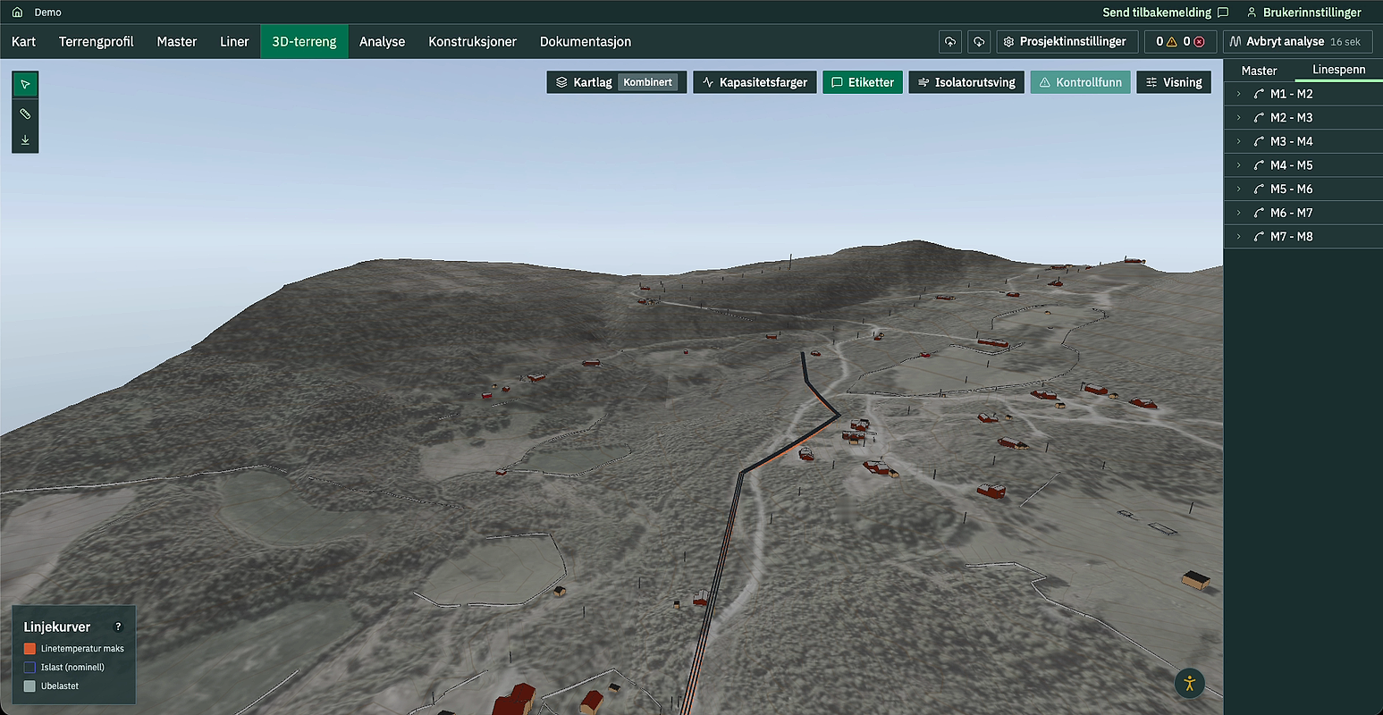Viewport: 1383px width, 715px height.
Task: Toggle Isolatorutsving display
Action: click(966, 82)
